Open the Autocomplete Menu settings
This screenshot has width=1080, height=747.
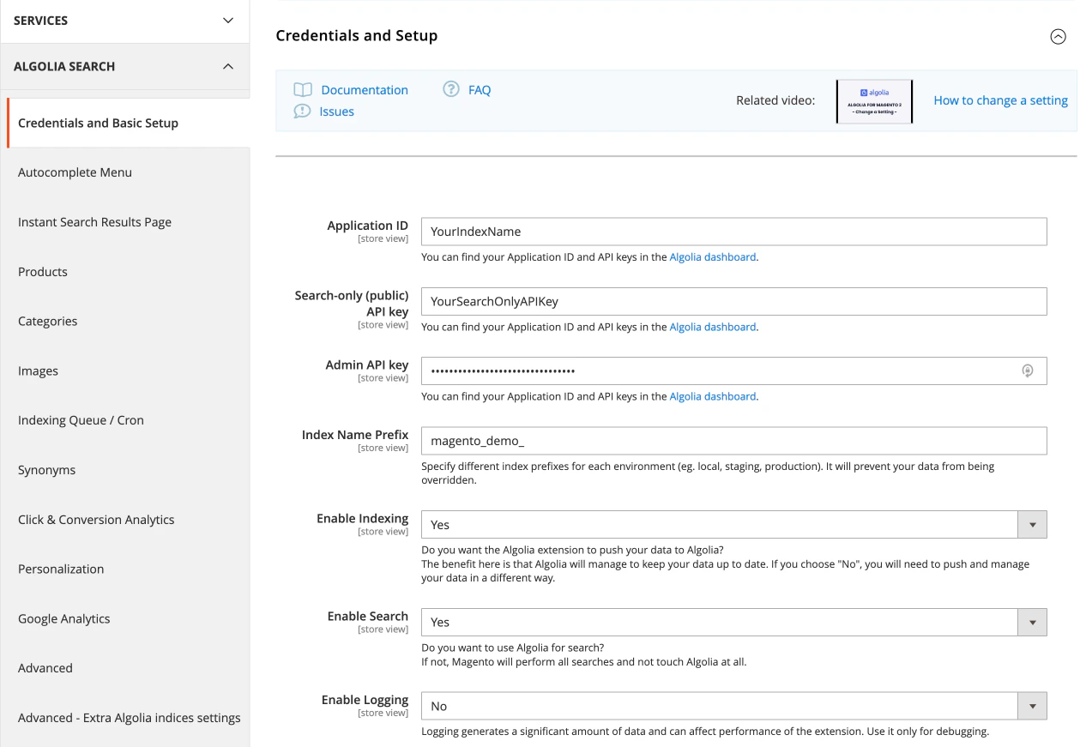(75, 172)
